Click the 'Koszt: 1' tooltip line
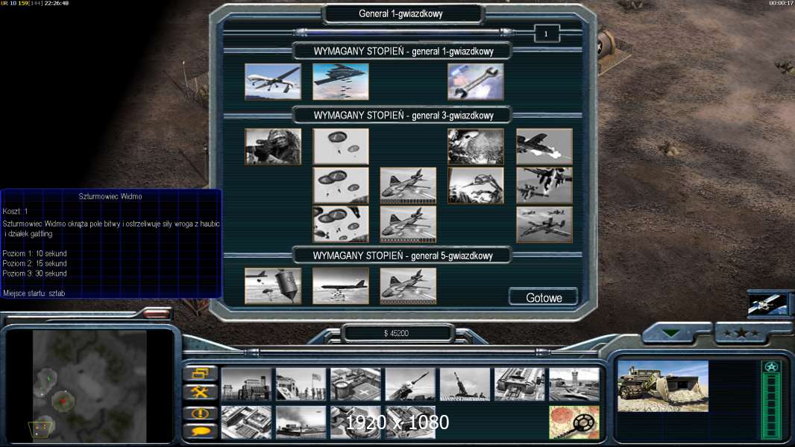The width and height of the screenshot is (795, 447). click(x=15, y=211)
